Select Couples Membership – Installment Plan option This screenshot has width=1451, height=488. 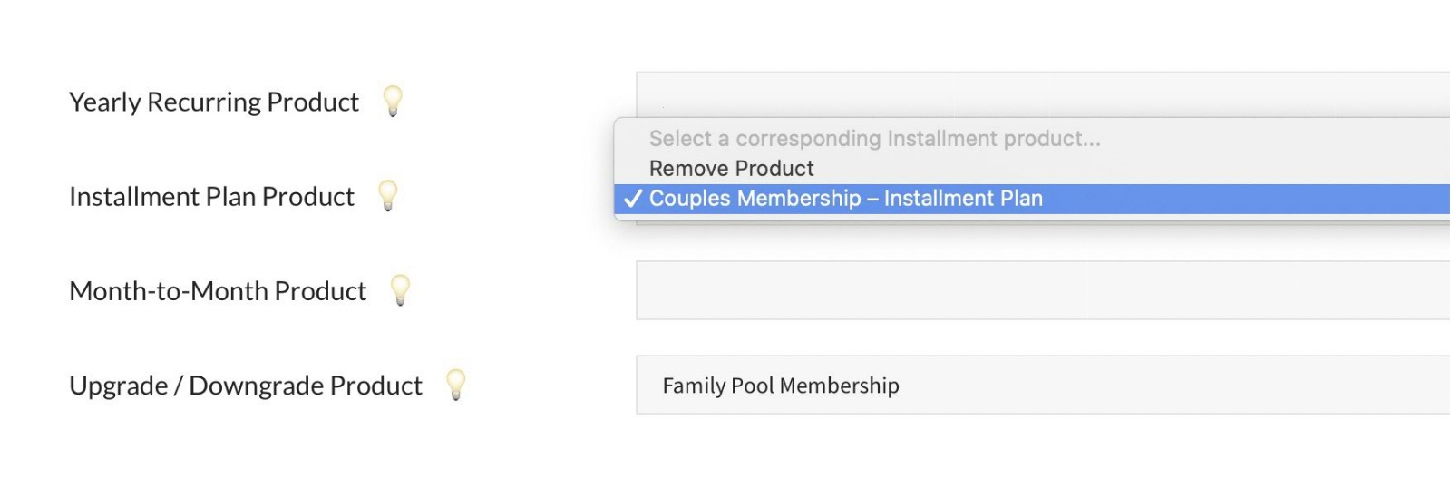pos(845,199)
